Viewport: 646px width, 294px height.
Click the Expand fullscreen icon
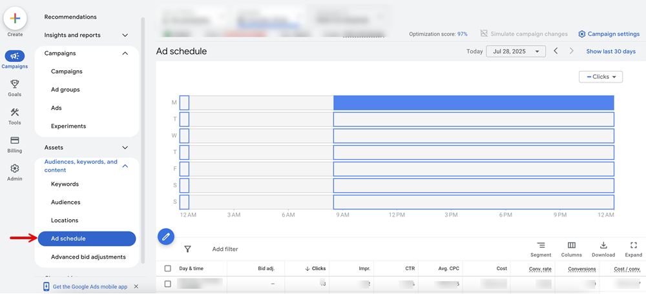pyautogui.click(x=634, y=246)
